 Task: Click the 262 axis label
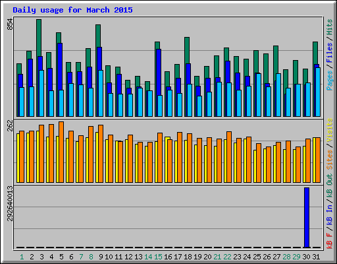tap(10, 125)
